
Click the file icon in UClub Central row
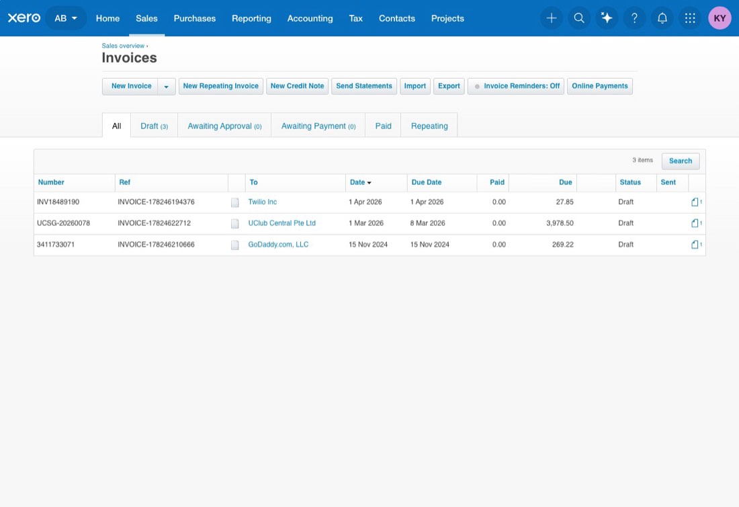coord(234,223)
